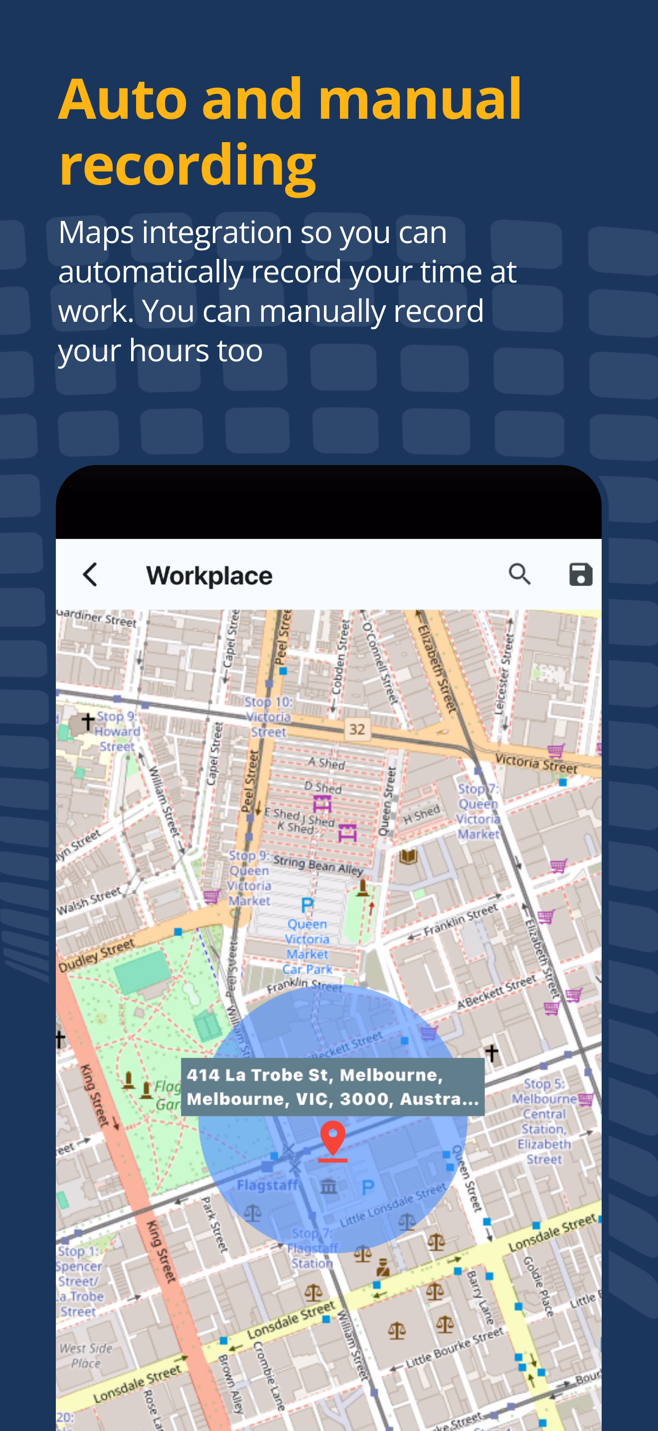The width and height of the screenshot is (658, 1431).
Task: Tap Stop 10: Victoria Street label
Action: [x=269, y=717]
